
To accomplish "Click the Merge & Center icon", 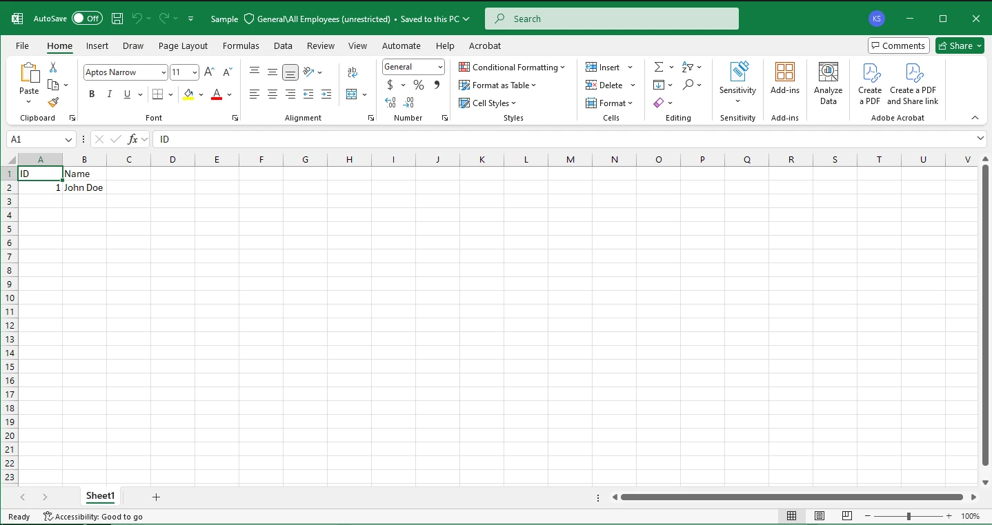I will pyautogui.click(x=353, y=94).
